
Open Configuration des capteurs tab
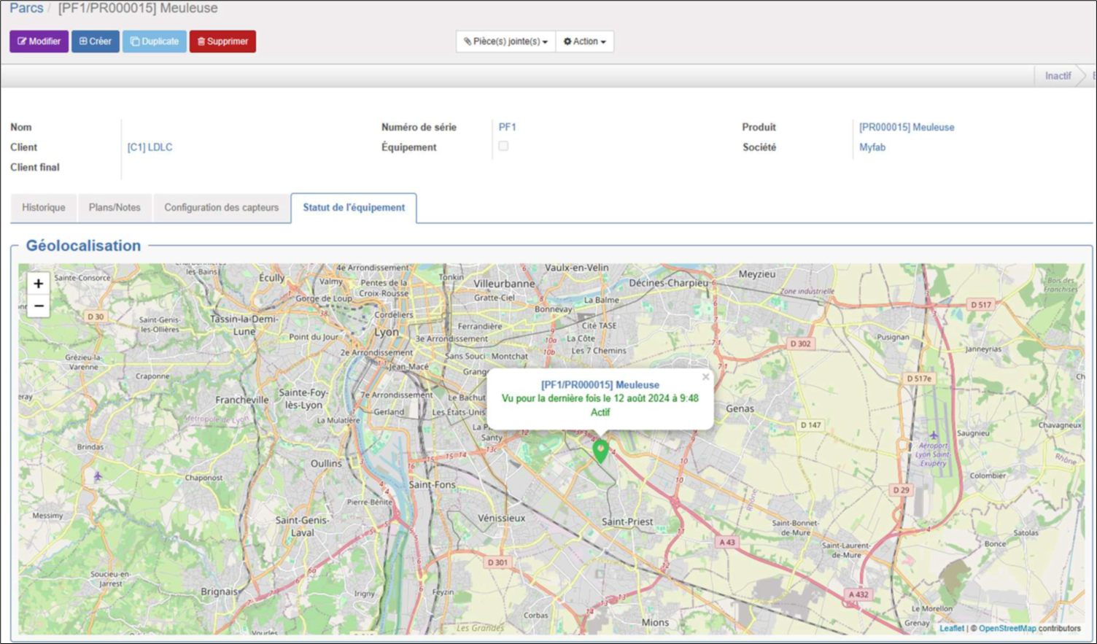222,208
